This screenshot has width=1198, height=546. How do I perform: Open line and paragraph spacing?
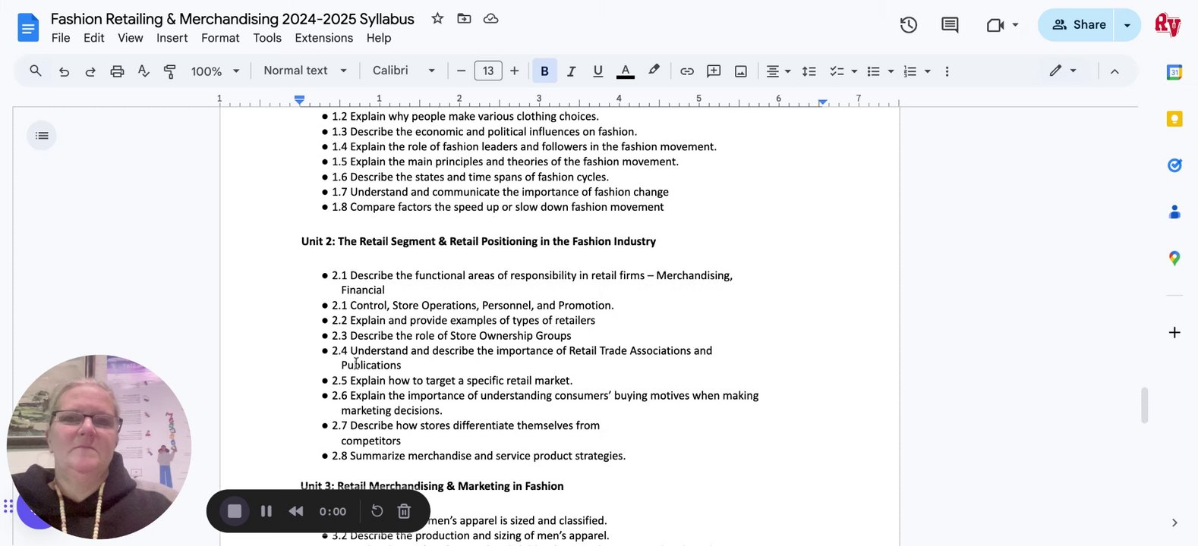pyautogui.click(x=809, y=71)
